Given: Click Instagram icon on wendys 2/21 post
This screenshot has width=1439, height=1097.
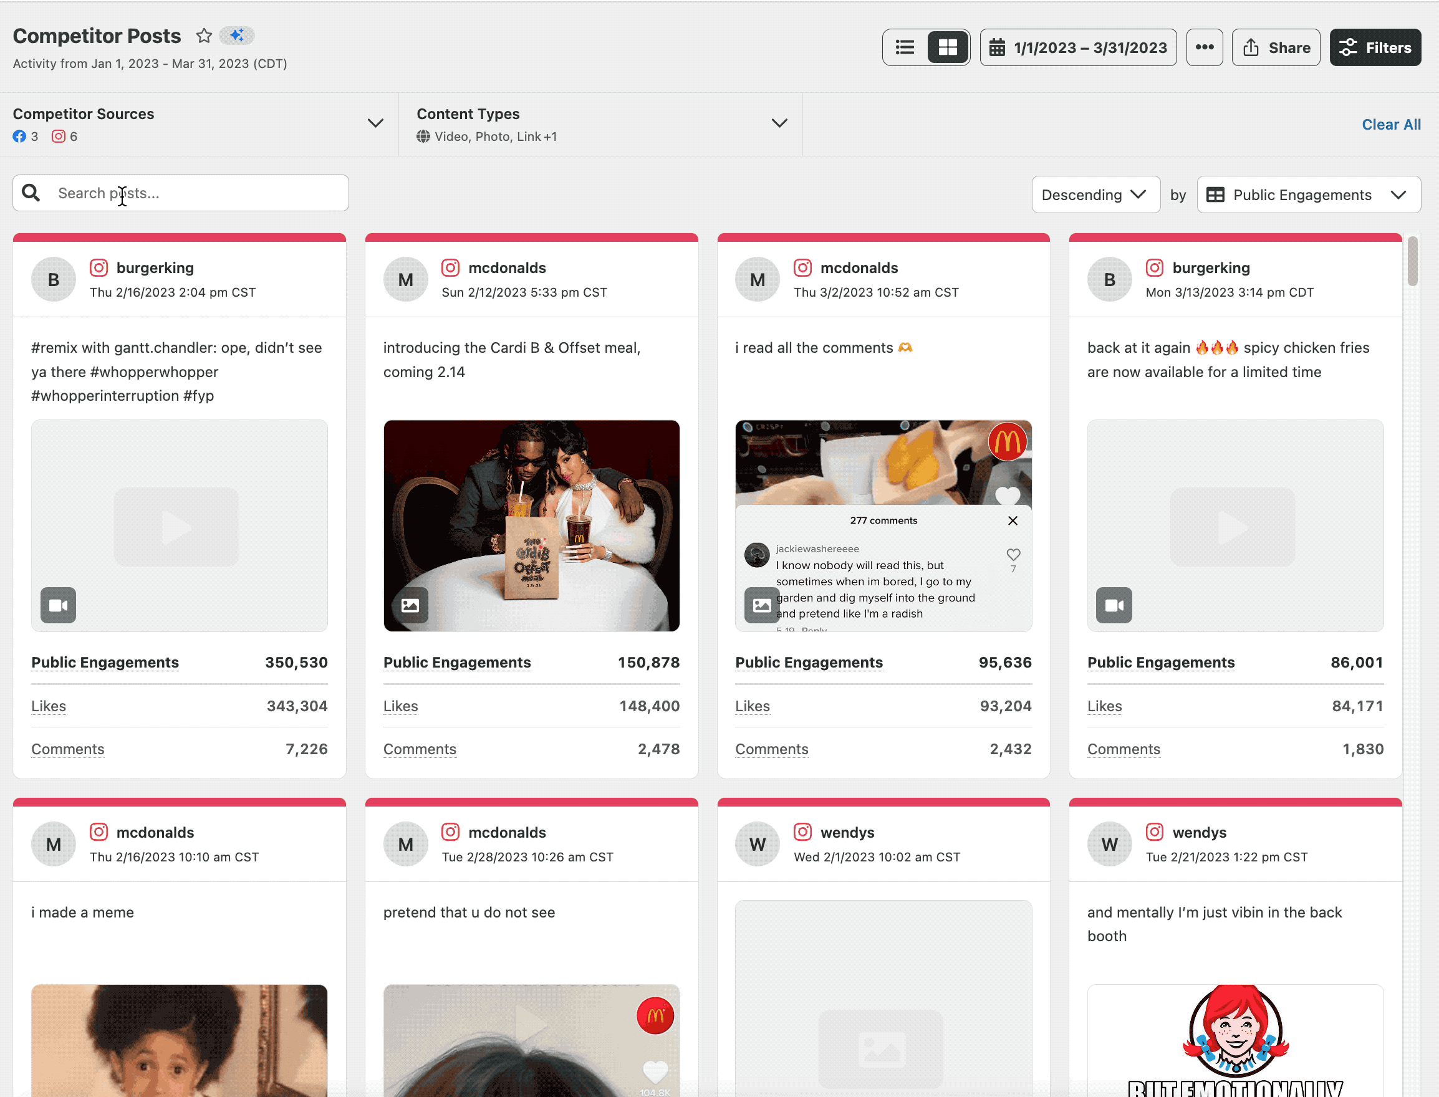Looking at the screenshot, I should tap(1155, 832).
